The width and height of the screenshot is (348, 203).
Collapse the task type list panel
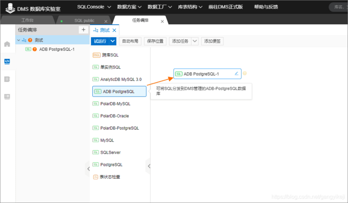pyautogui.click(x=149, y=166)
